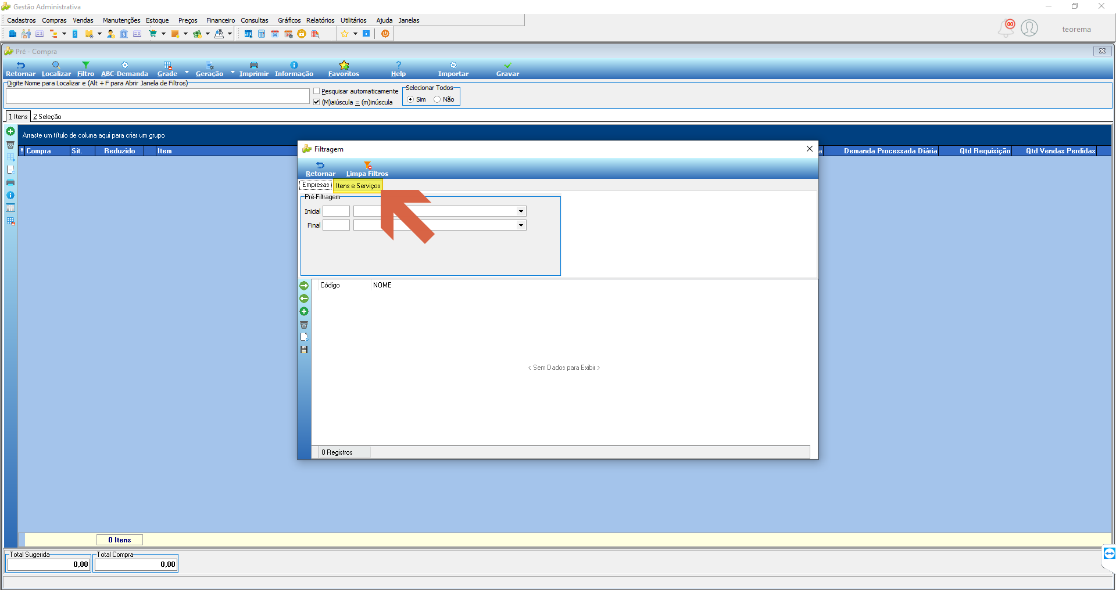Switch to the 2 Seleção tab

point(47,117)
